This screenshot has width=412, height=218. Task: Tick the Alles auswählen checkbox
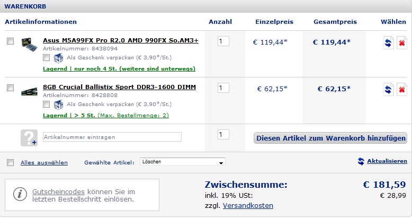[10, 162]
